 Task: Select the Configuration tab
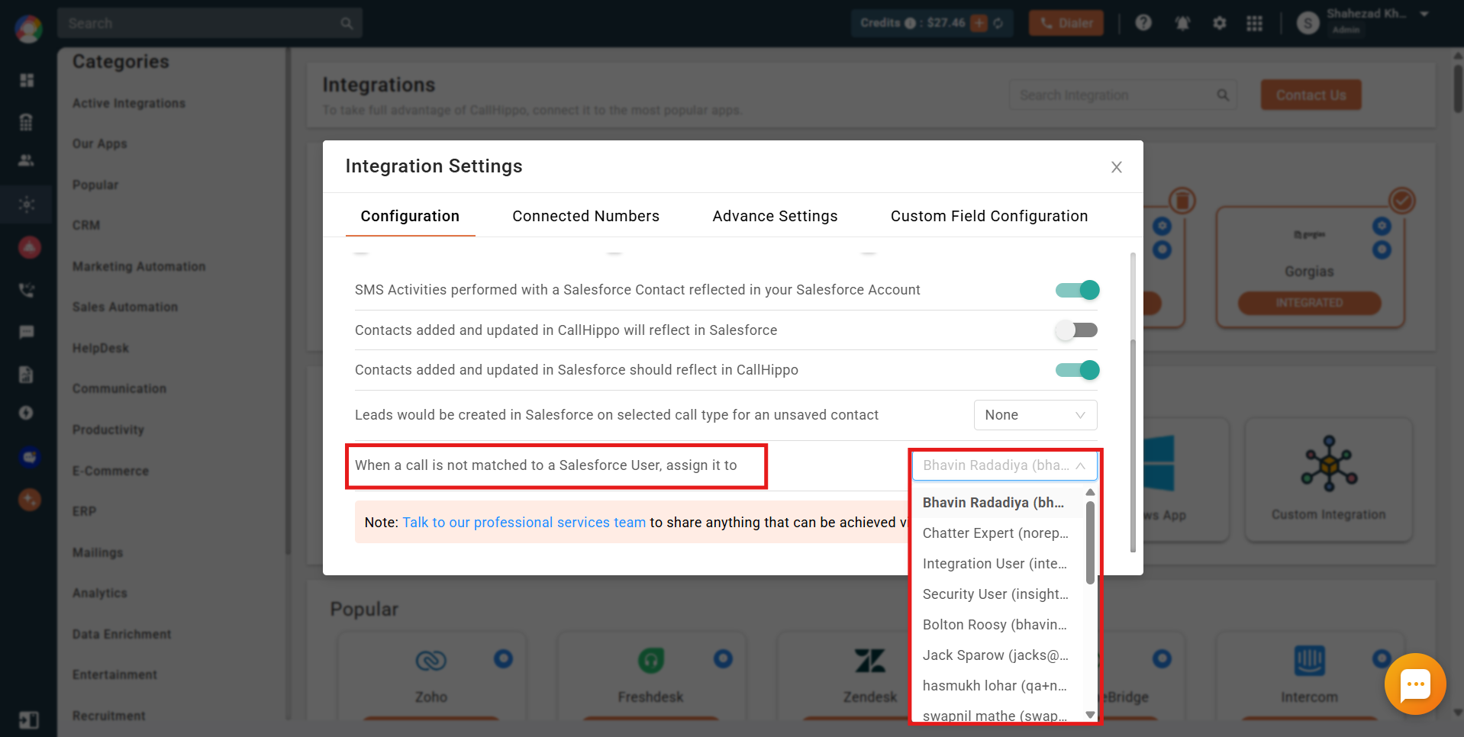[x=410, y=216]
